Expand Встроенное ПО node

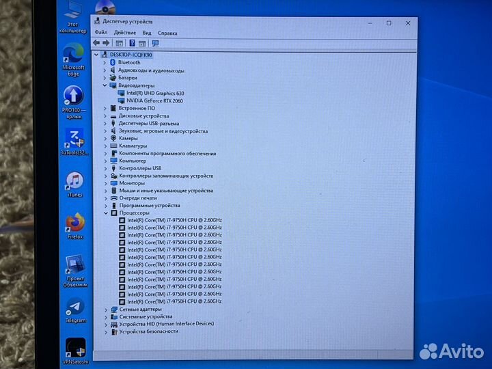coord(105,108)
